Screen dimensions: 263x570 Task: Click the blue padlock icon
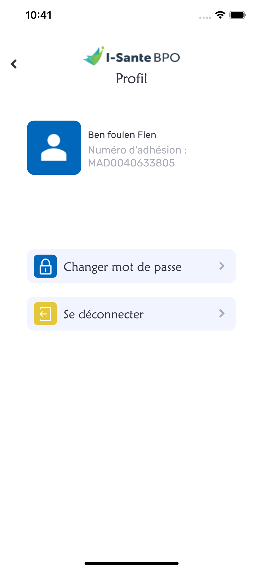45,266
